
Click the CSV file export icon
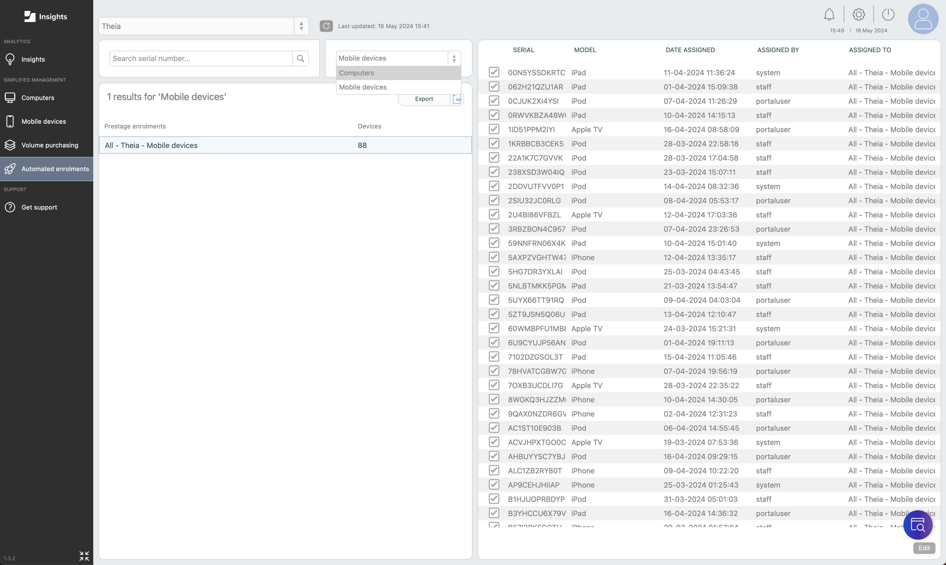pyautogui.click(x=457, y=99)
